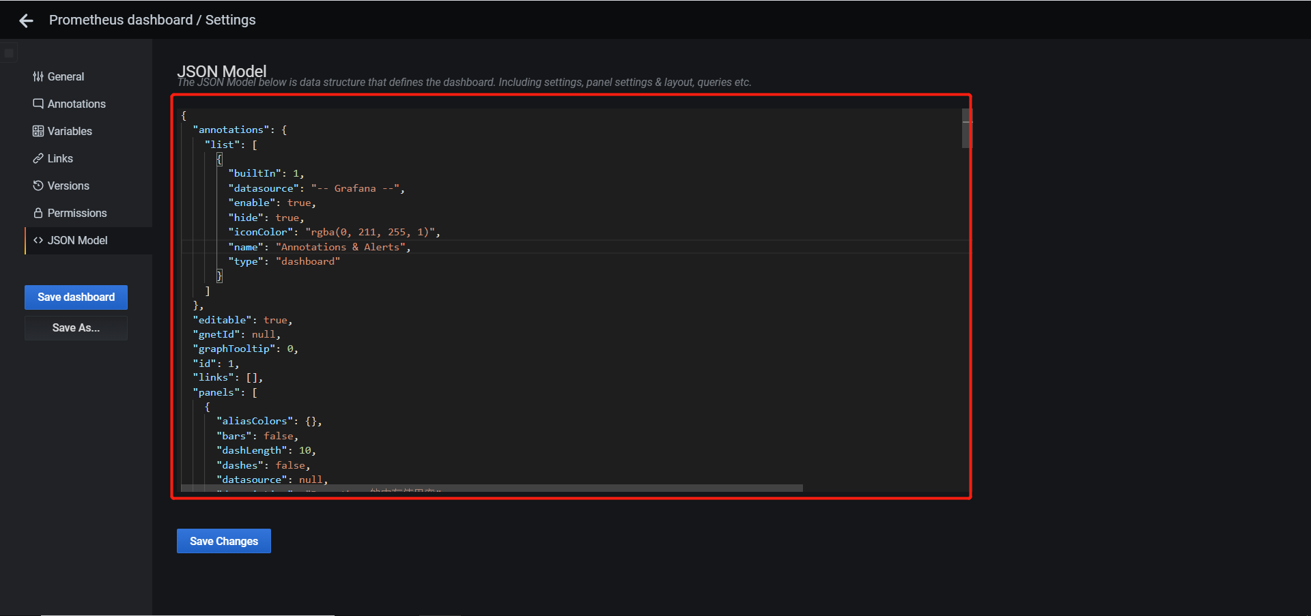Click the Prometheus dashboard / Settings title
Screen dimensions: 1311x616
[x=152, y=20]
